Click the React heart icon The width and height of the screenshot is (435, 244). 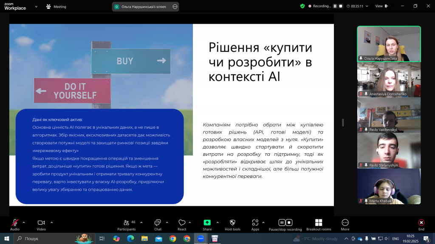click(x=182, y=223)
